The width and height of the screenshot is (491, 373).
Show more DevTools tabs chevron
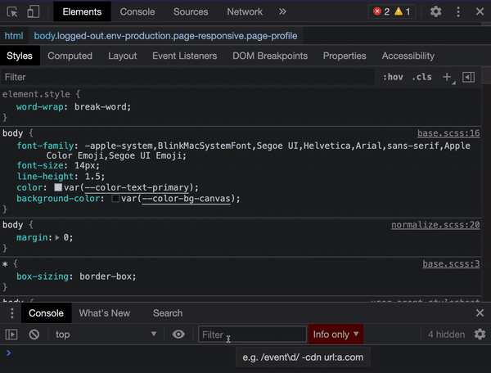click(282, 12)
